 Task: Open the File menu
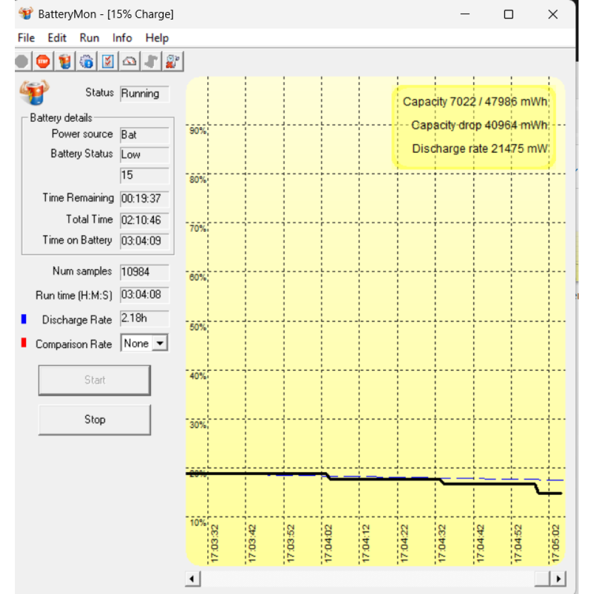click(26, 38)
